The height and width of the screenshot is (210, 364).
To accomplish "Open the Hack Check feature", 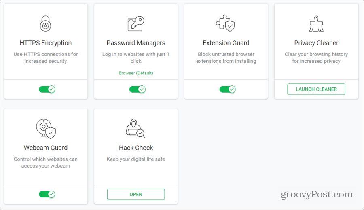I will tap(136, 195).
